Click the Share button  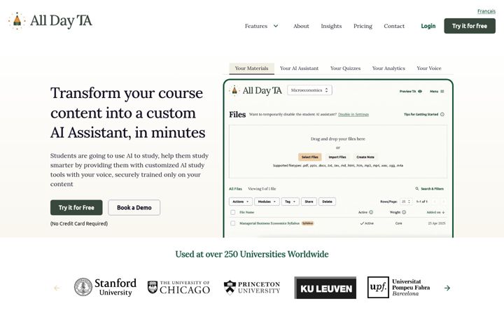309,202
